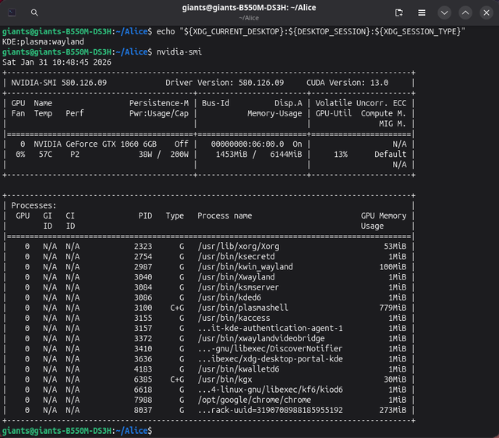Click the /usr/bin/Xwayland process name
The height and width of the screenshot is (438, 499).
pos(236,277)
